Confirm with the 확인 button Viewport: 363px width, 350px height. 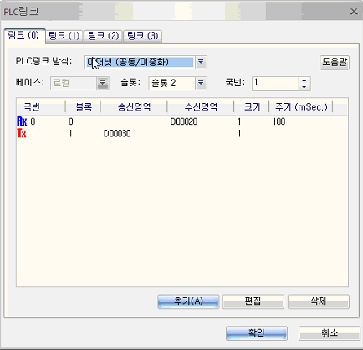(x=257, y=333)
